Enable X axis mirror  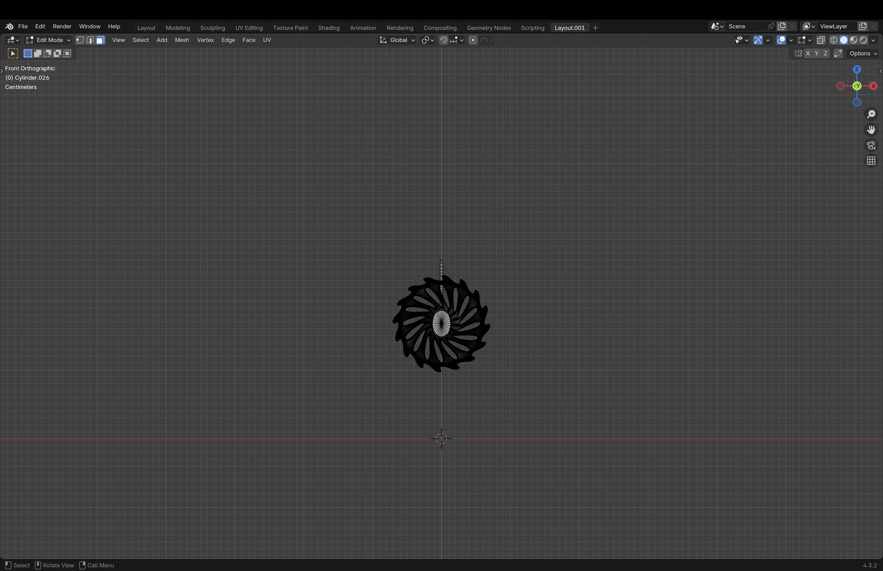(x=808, y=53)
